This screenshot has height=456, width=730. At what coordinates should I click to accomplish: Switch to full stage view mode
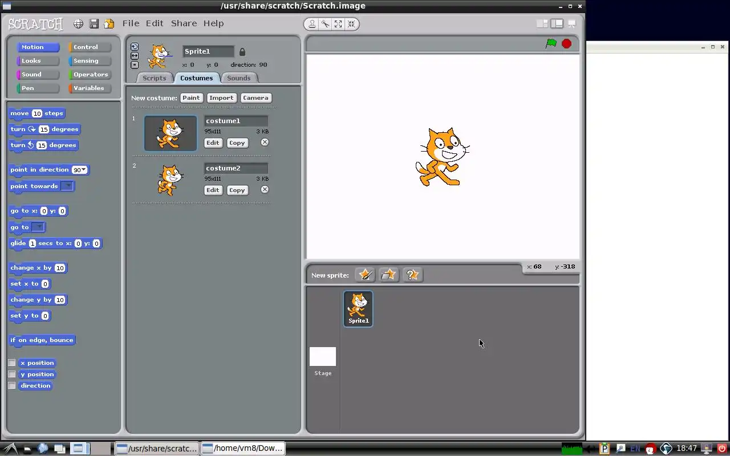click(557, 24)
